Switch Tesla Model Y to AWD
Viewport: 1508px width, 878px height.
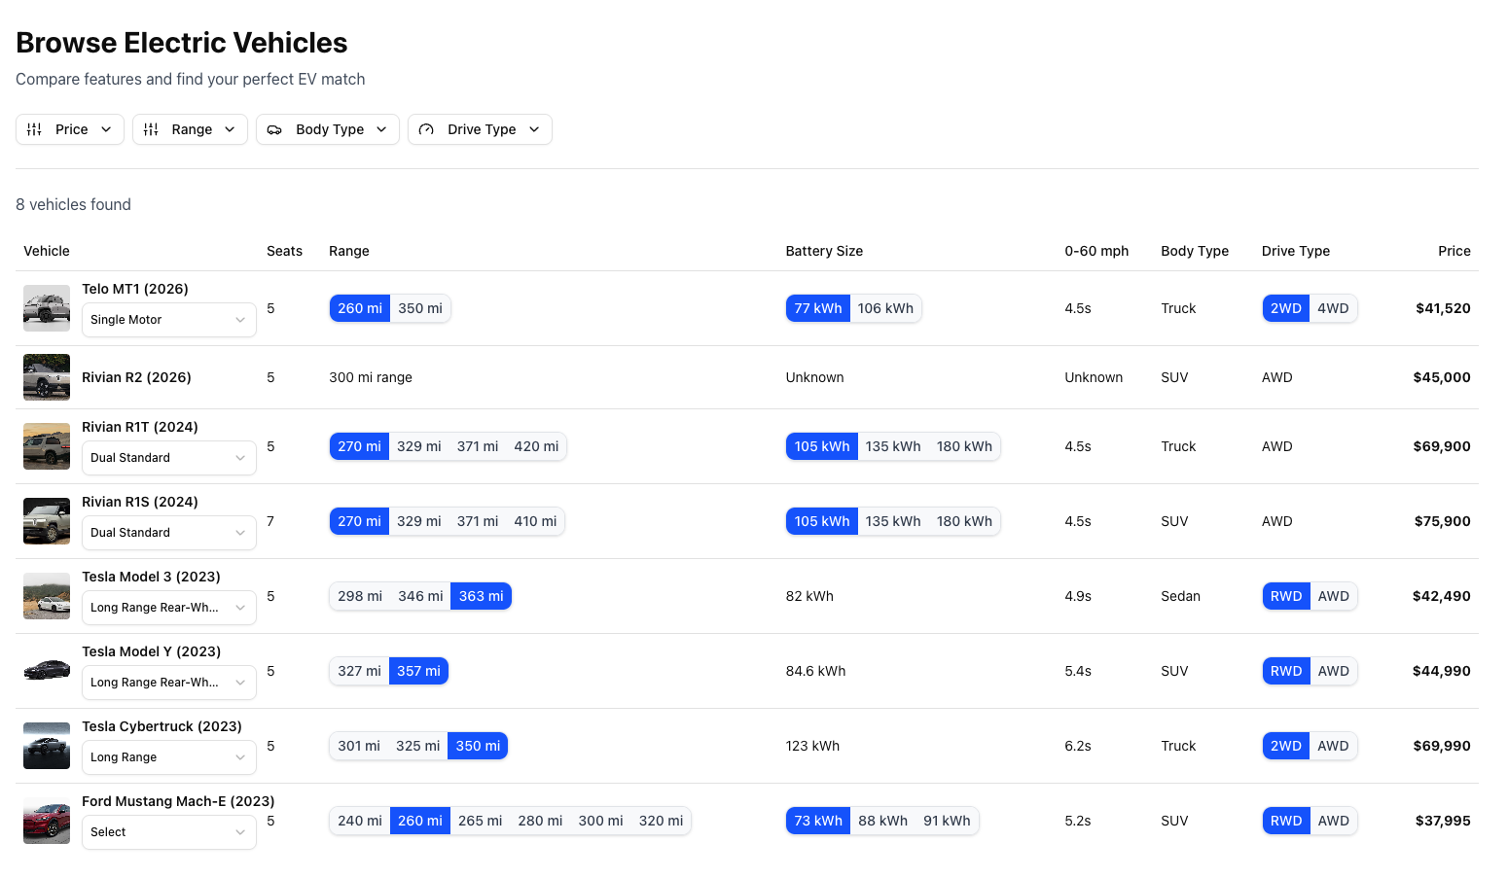pos(1333,671)
